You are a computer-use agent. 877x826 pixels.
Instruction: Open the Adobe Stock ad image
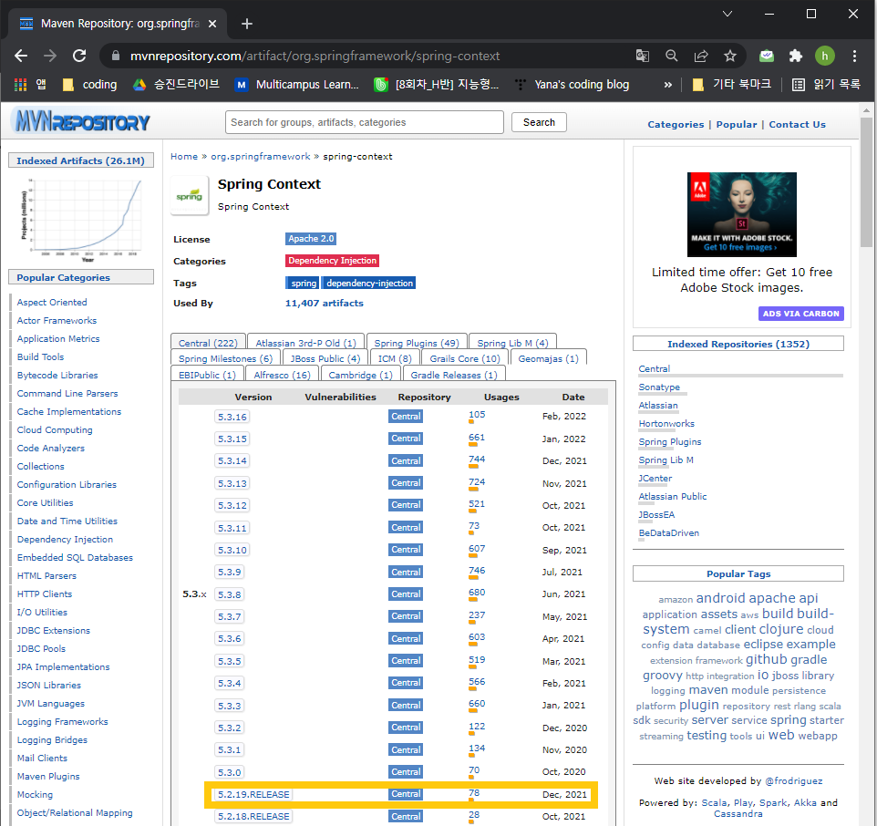pyautogui.click(x=742, y=215)
